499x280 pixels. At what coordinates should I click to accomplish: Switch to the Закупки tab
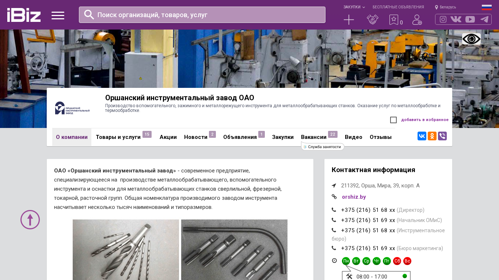(x=283, y=137)
